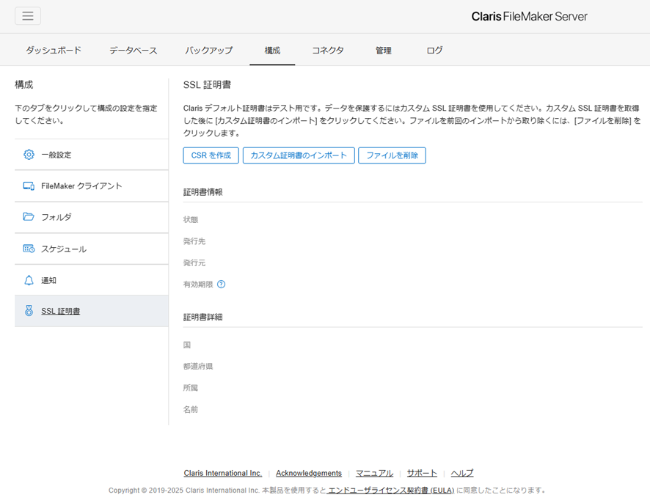Click the CSR を作成 button

click(x=211, y=155)
